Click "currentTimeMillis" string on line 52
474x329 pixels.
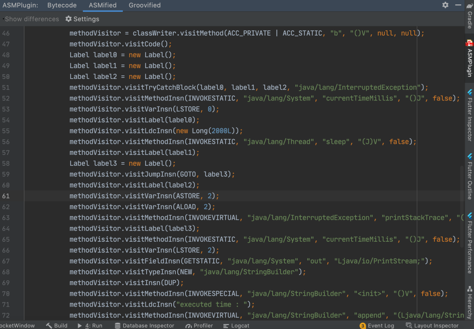360,98
